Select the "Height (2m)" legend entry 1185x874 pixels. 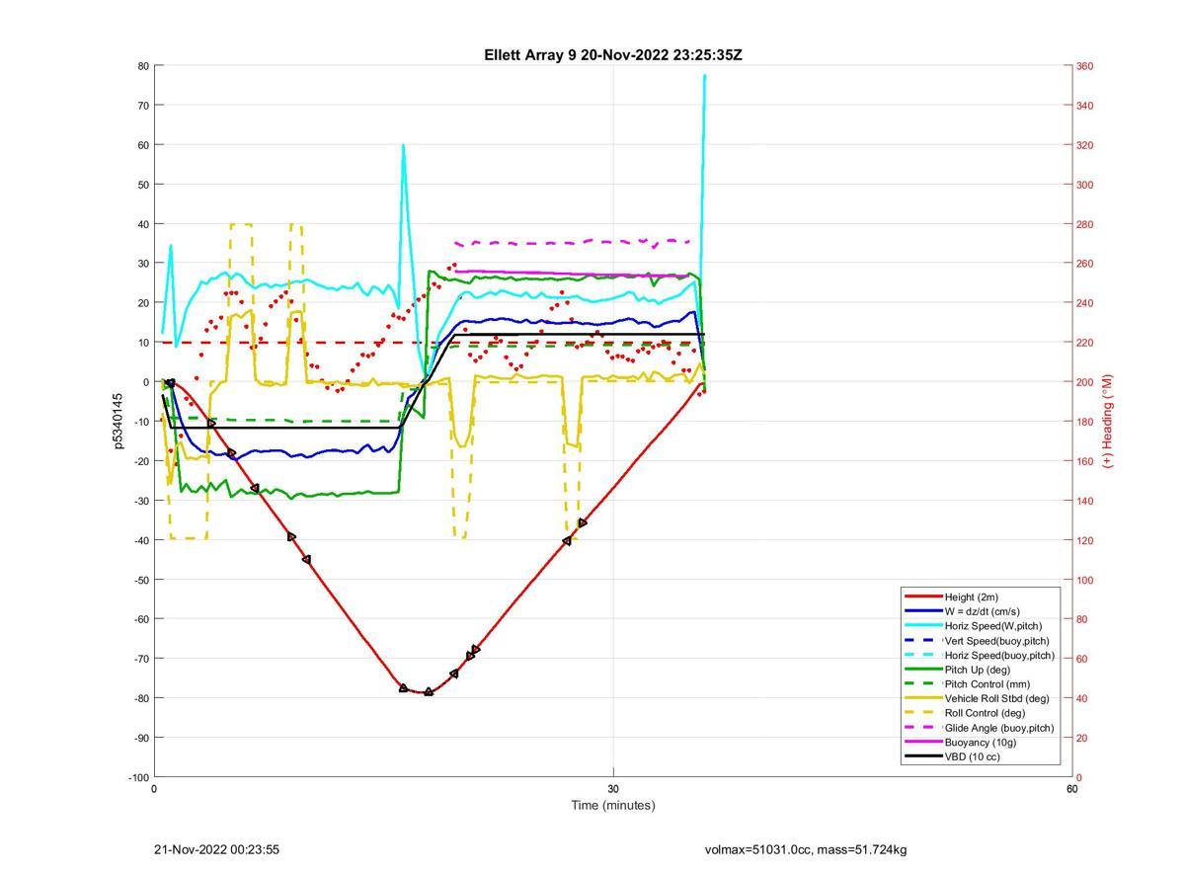coord(971,596)
